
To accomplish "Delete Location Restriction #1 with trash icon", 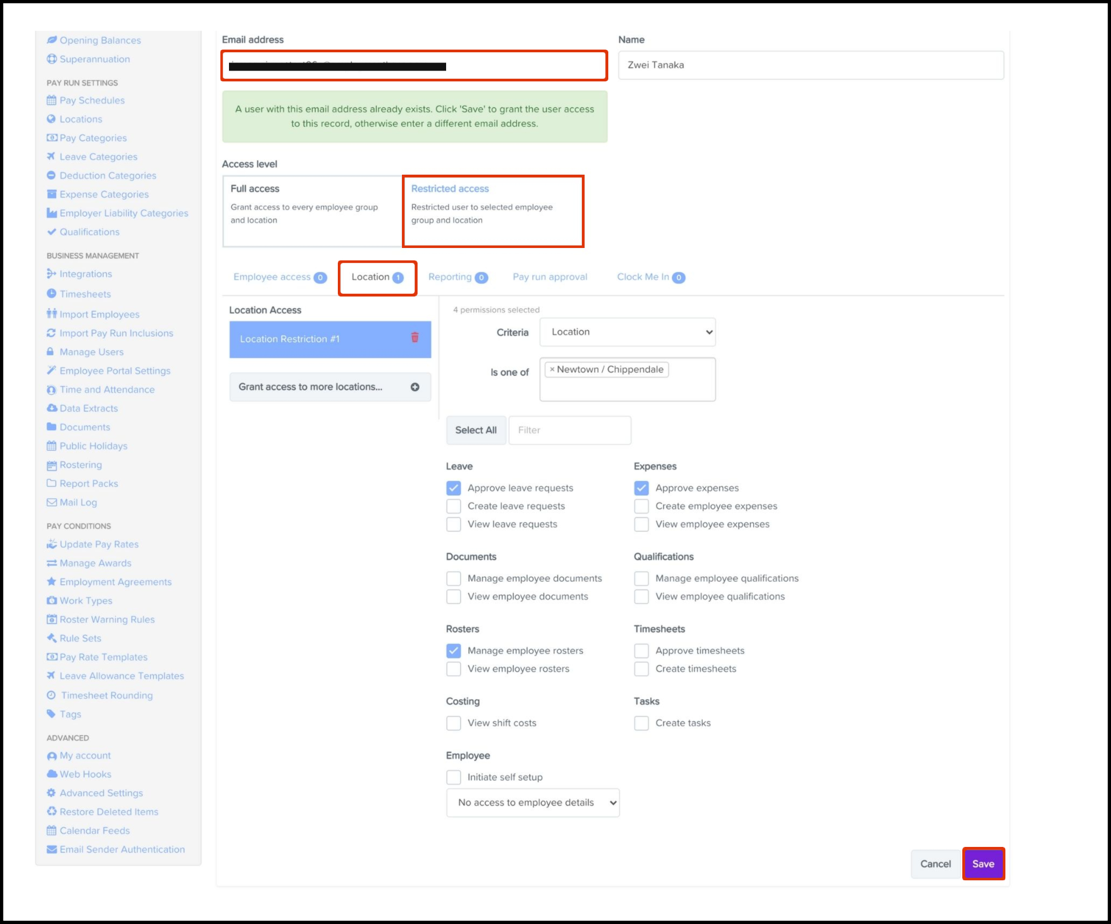I will click(414, 337).
